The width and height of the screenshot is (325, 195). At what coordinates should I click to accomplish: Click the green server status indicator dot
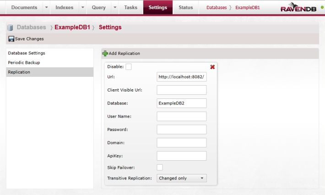click(322, 7)
